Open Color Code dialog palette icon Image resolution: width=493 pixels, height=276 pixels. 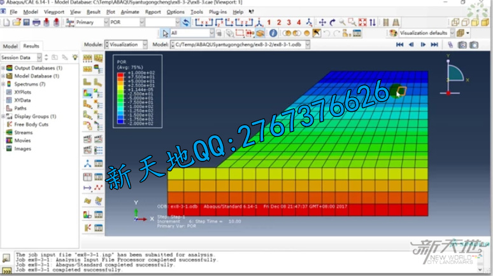click(393, 33)
